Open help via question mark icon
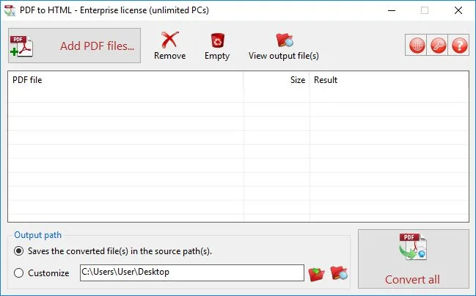This screenshot has height=296, width=476. click(x=459, y=46)
